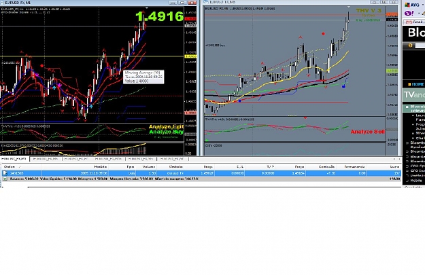Click chart tabs scroll-left arrow
Screen dimensions: 425x275
[x=394, y=159]
